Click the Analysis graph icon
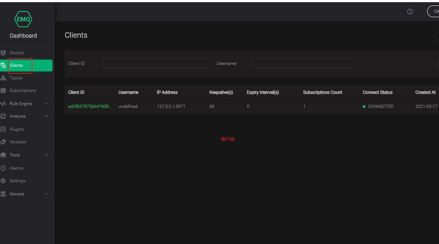Image resolution: width=439 pixels, height=244 pixels. point(3,116)
